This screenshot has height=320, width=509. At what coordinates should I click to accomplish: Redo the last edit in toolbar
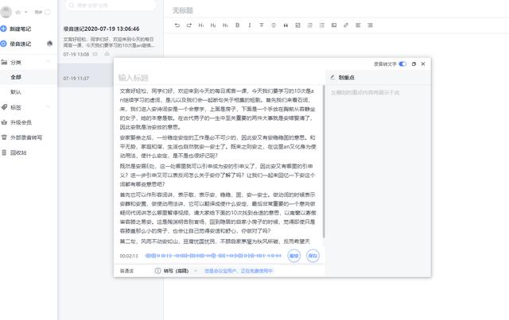pos(189,25)
